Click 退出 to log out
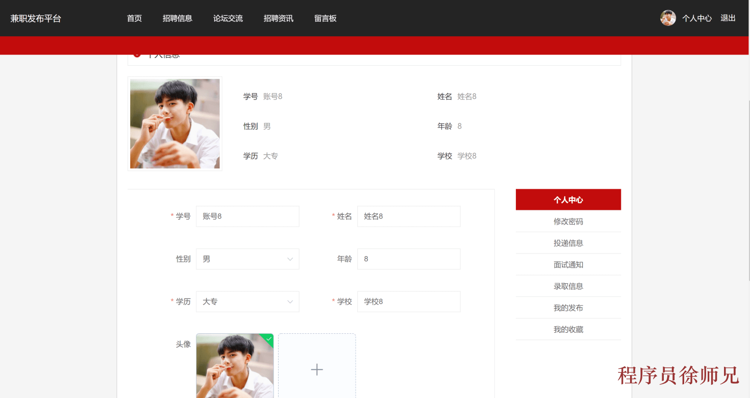750x398 pixels. click(x=728, y=18)
